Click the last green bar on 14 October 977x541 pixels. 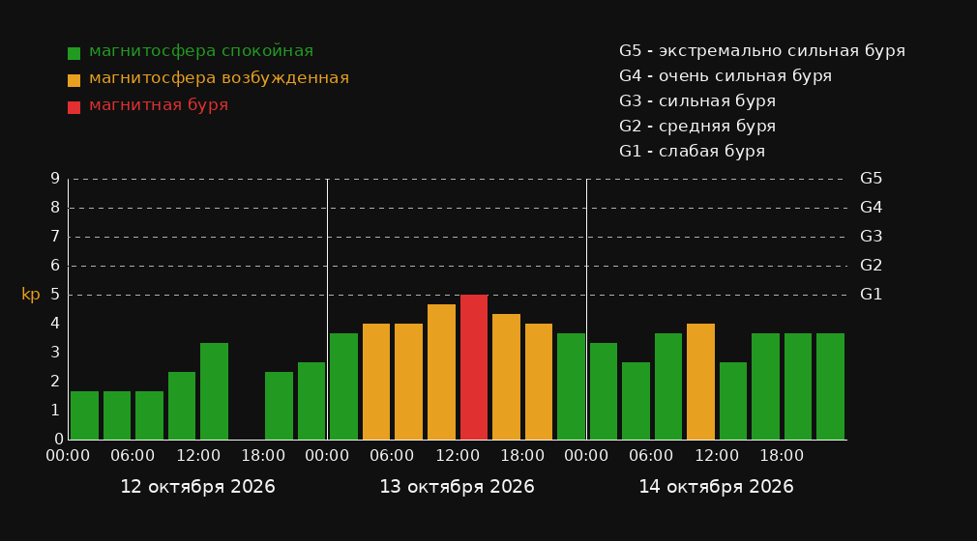tap(830, 386)
